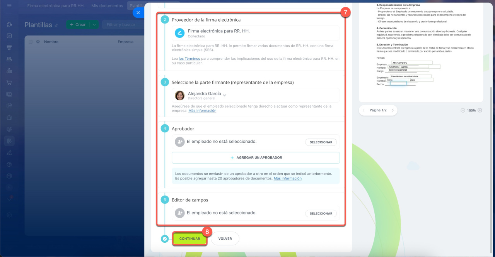Screen dimensions: 495x257
Task: Click the Especialista en atención al cliente field
Action: [x=410, y=76]
